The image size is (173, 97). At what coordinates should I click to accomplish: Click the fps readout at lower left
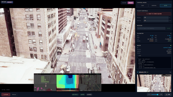(x=5, y=90)
